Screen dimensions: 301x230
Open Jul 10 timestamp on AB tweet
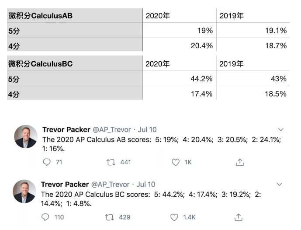coord(147,130)
